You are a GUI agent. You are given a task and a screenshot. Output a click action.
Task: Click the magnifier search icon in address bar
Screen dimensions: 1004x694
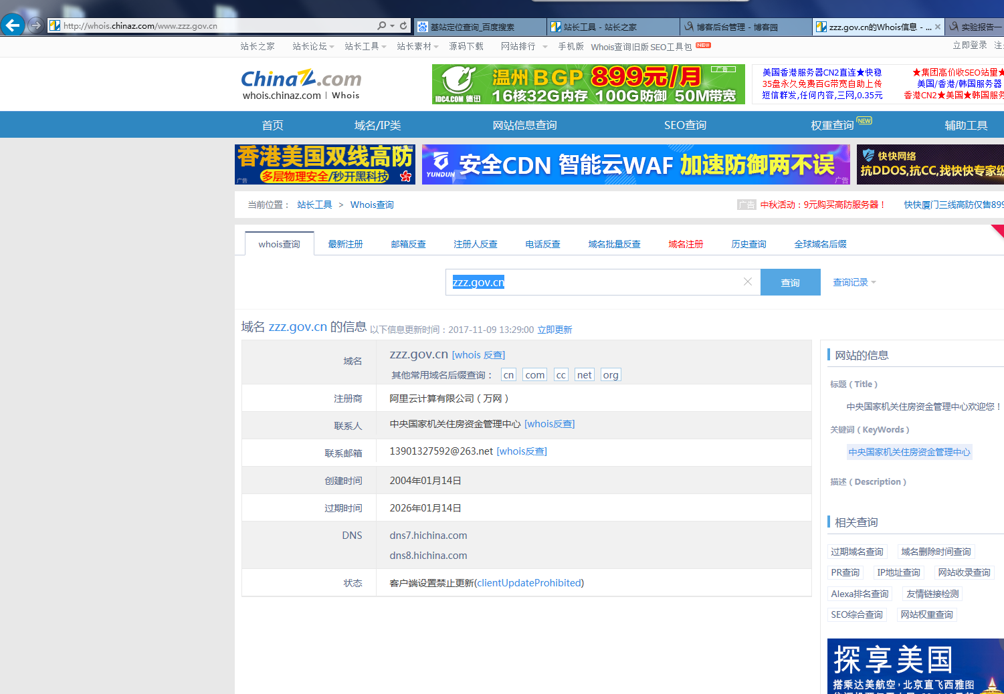click(x=381, y=25)
